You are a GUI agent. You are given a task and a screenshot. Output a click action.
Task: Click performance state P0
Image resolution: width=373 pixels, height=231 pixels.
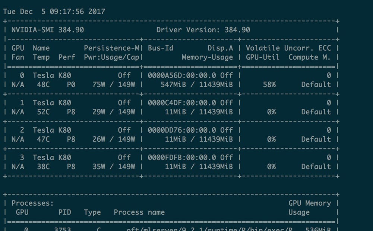coord(71,85)
